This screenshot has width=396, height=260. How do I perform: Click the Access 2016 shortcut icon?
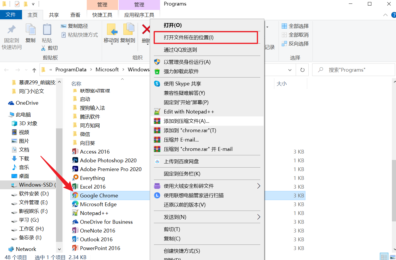pyautogui.click(x=75, y=151)
